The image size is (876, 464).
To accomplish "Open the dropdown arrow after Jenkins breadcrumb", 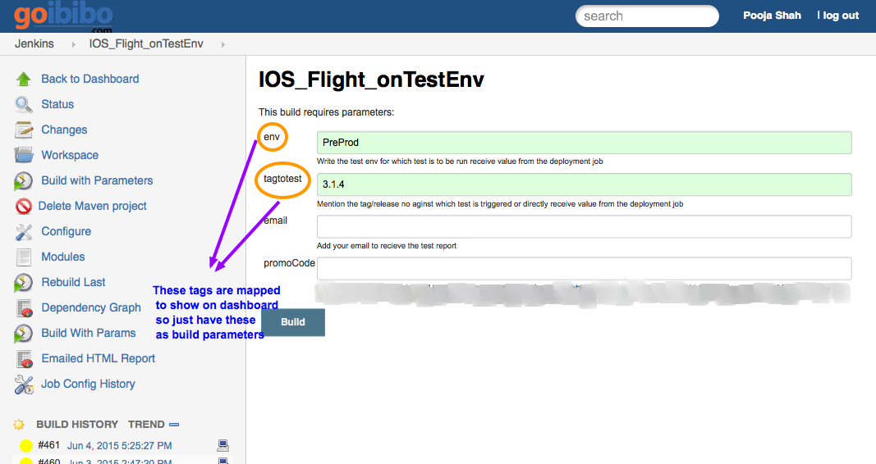I will (x=73, y=44).
